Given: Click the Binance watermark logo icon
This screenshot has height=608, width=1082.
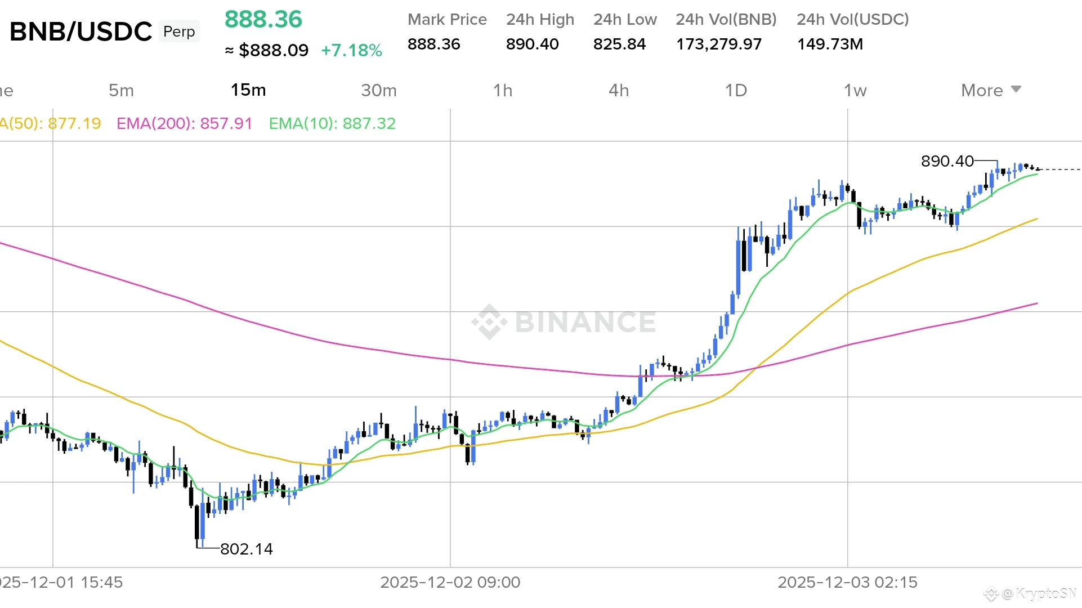Looking at the screenshot, I should coord(489,322).
